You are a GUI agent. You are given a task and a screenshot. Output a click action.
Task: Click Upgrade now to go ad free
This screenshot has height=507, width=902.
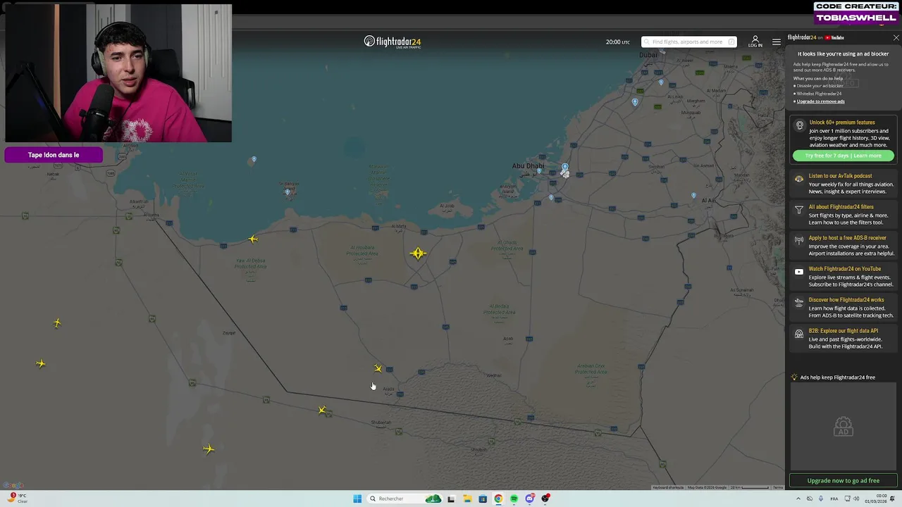(x=843, y=480)
